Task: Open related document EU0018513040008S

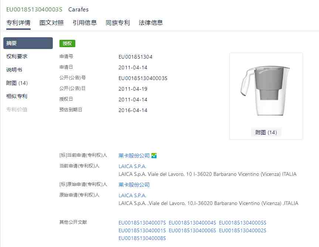Action: pos(142,238)
